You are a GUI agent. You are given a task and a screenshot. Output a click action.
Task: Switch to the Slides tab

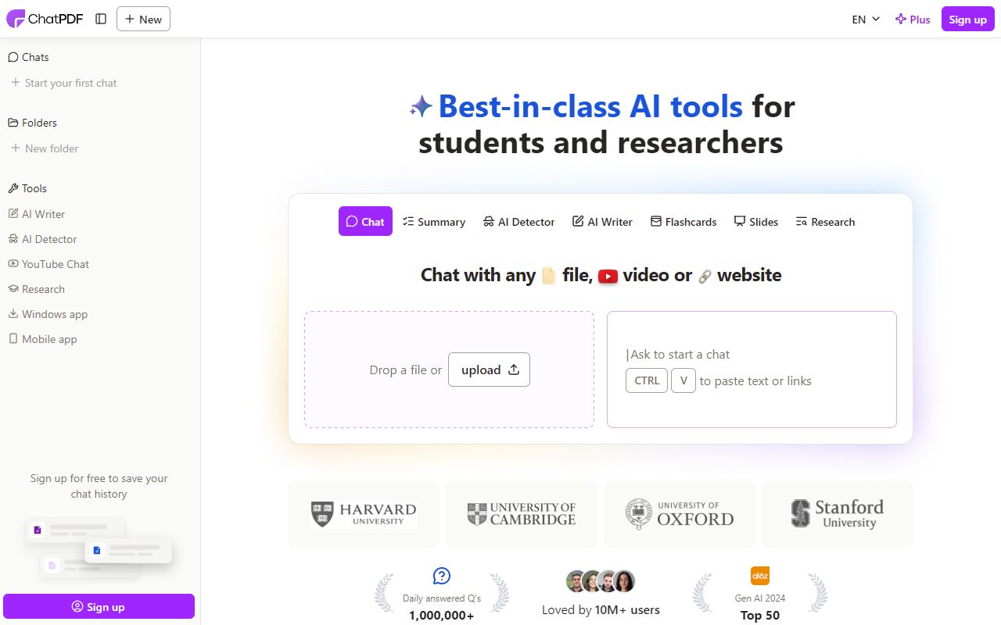755,221
